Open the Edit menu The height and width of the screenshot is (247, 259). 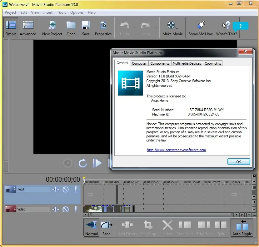pyautogui.click(x=24, y=12)
